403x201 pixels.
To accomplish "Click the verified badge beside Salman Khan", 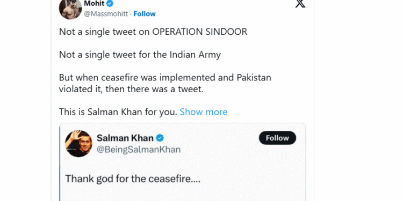I will click(x=160, y=138).
